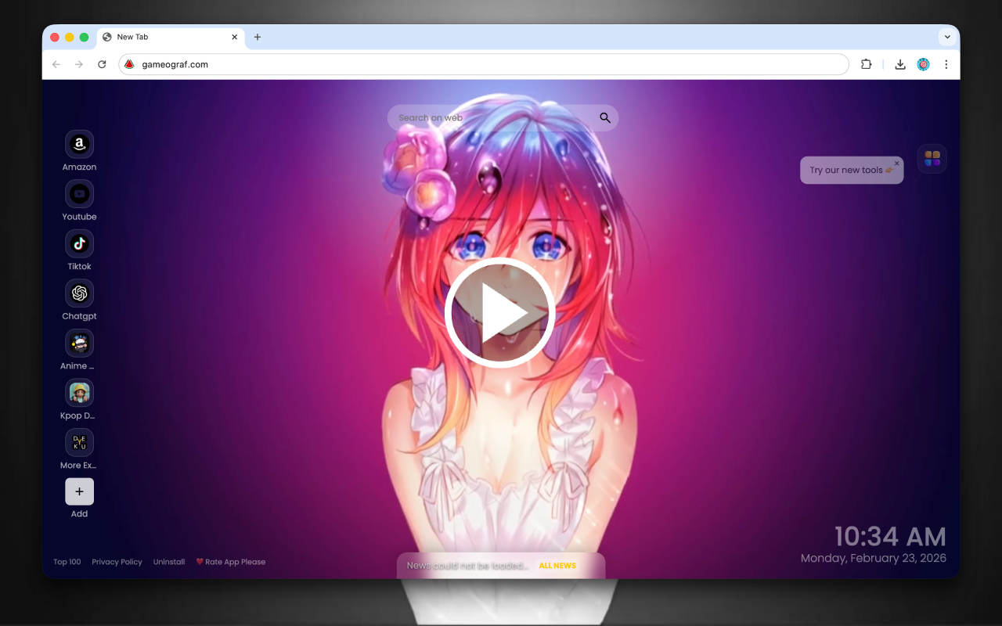
Task: Click the Uninstall link
Action: [x=169, y=562]
